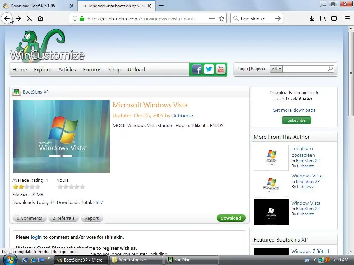Open the Windows Vista bootskin preview image
354x265 pixels.
pyautogui.click(x=61, y=136)
